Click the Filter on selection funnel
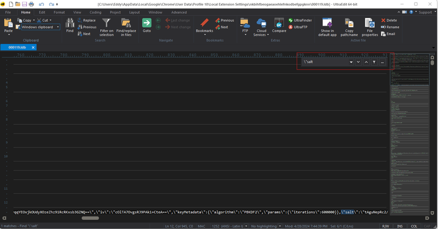 [106, 27]
